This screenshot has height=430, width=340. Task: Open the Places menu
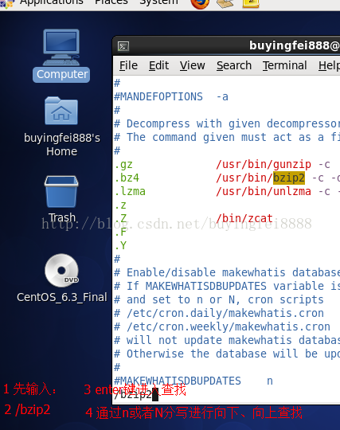111,2
